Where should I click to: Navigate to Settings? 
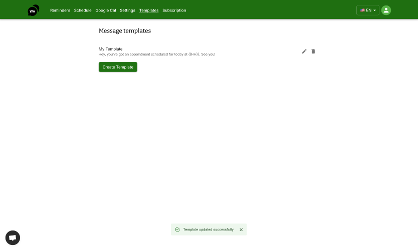[x=127, y=10]
